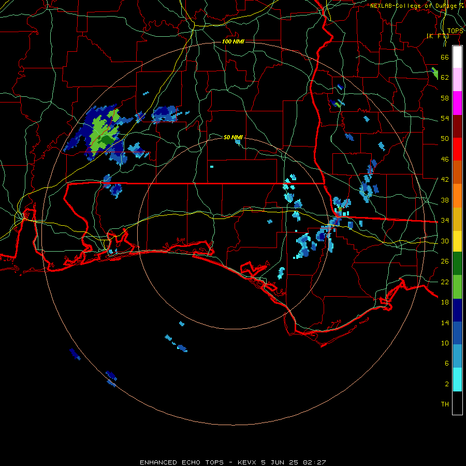
Task: Click the legend value "58"
Action: pos(445,98)
